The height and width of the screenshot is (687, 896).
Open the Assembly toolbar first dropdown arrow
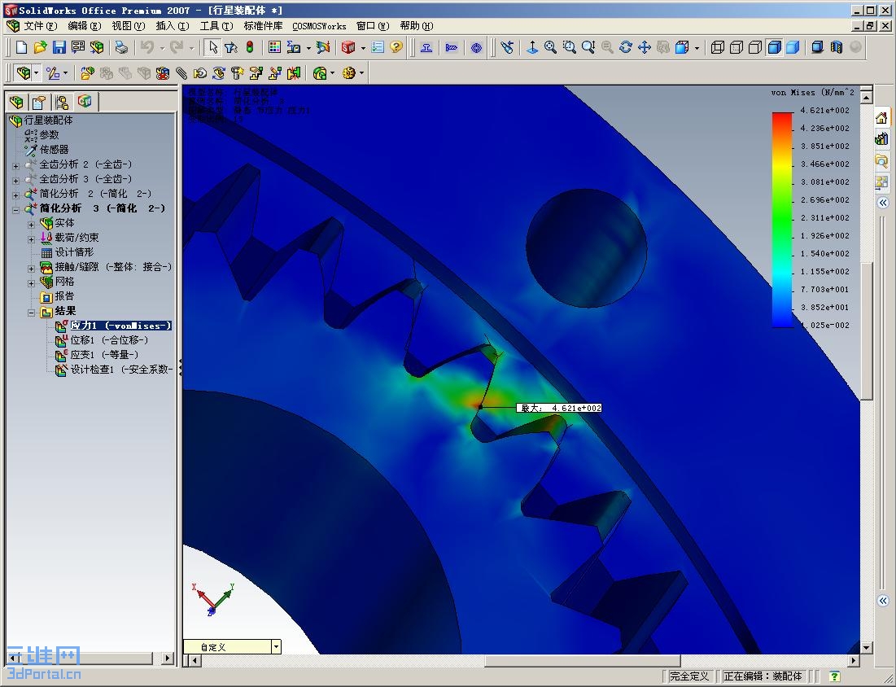(37, 73)
